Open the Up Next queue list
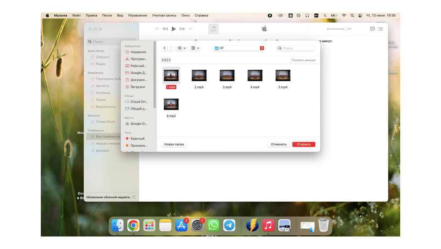 click(x=381, y=29)
